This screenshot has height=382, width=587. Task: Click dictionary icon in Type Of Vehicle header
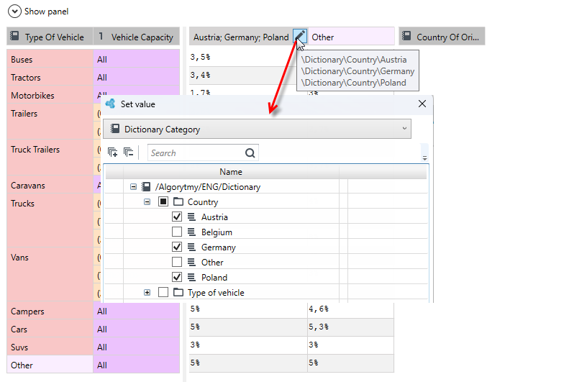(x=14, y=36)
